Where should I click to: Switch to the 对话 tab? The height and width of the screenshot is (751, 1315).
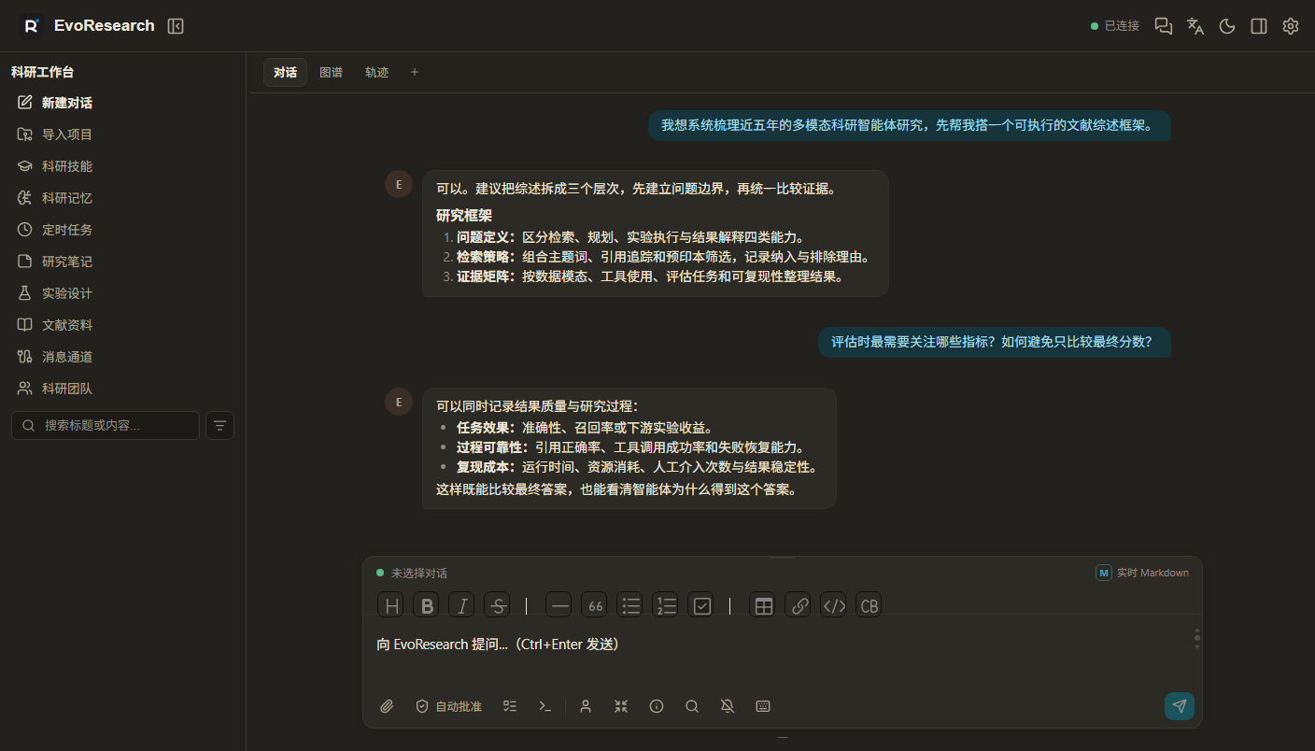(x=285, y=73)
